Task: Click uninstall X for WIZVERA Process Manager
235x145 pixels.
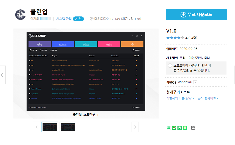Action: coord(136,94)
